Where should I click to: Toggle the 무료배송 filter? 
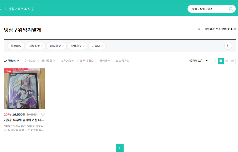coord(16,46)
